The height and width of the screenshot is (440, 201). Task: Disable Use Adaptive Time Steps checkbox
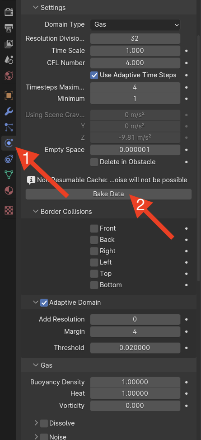94,75
